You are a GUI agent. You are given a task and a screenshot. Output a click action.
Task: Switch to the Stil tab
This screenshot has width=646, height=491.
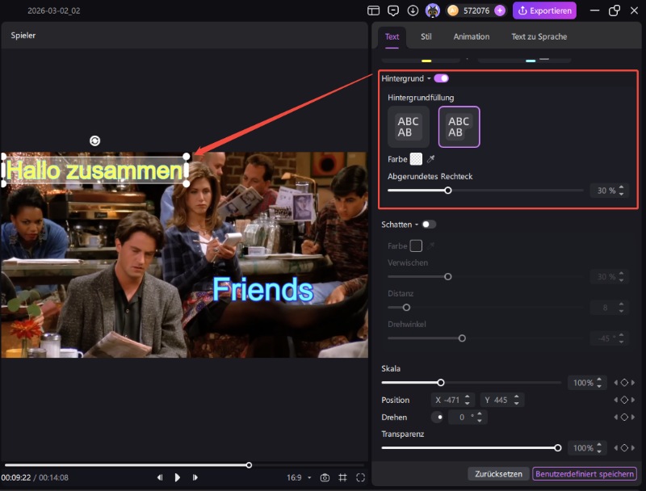click(x=426, y=36)
